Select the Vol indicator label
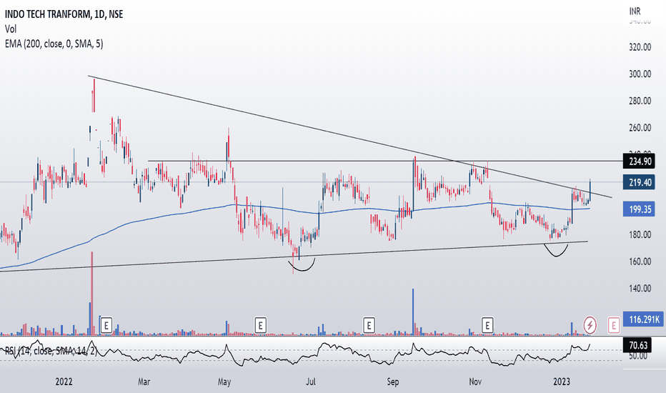This screenshot has height=393, width=666. [x=11, y=29]
